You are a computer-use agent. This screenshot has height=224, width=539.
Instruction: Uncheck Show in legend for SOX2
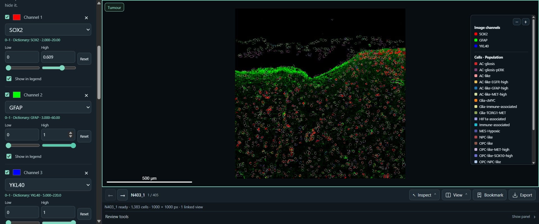[9, 79]
